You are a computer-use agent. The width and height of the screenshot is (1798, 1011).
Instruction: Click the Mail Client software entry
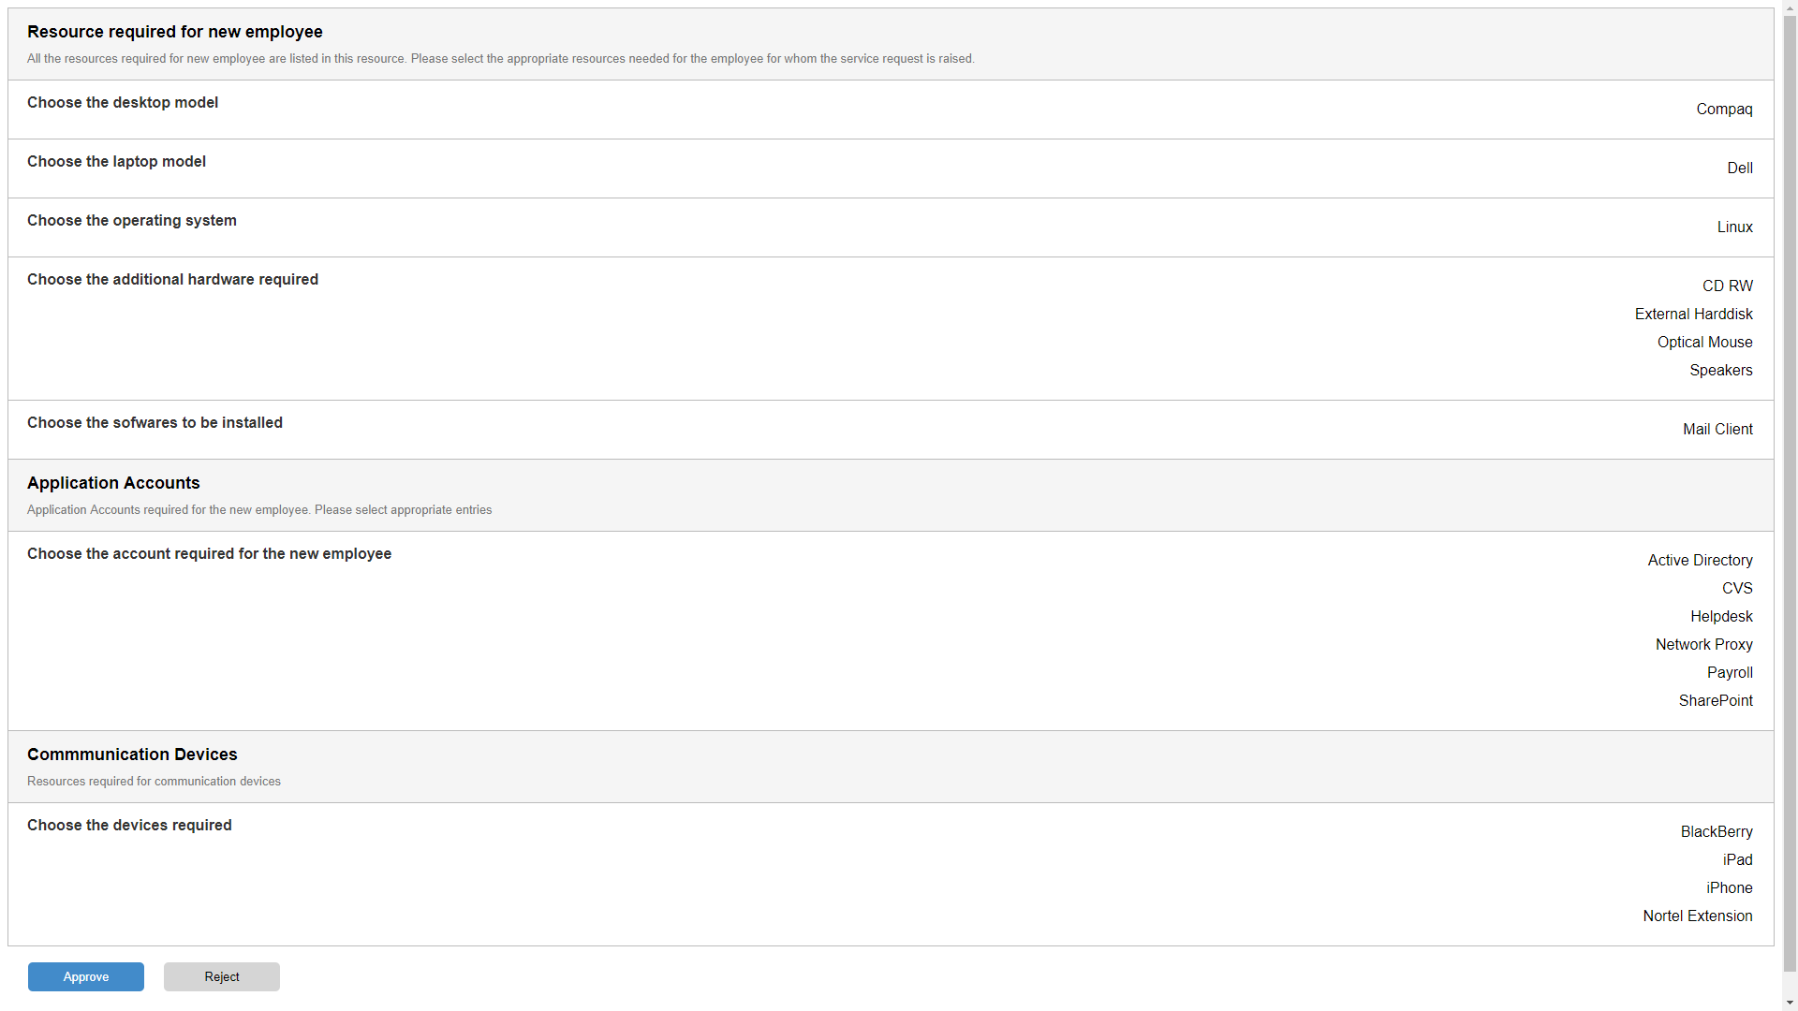pyautogui.click(x=1717, y=429)
